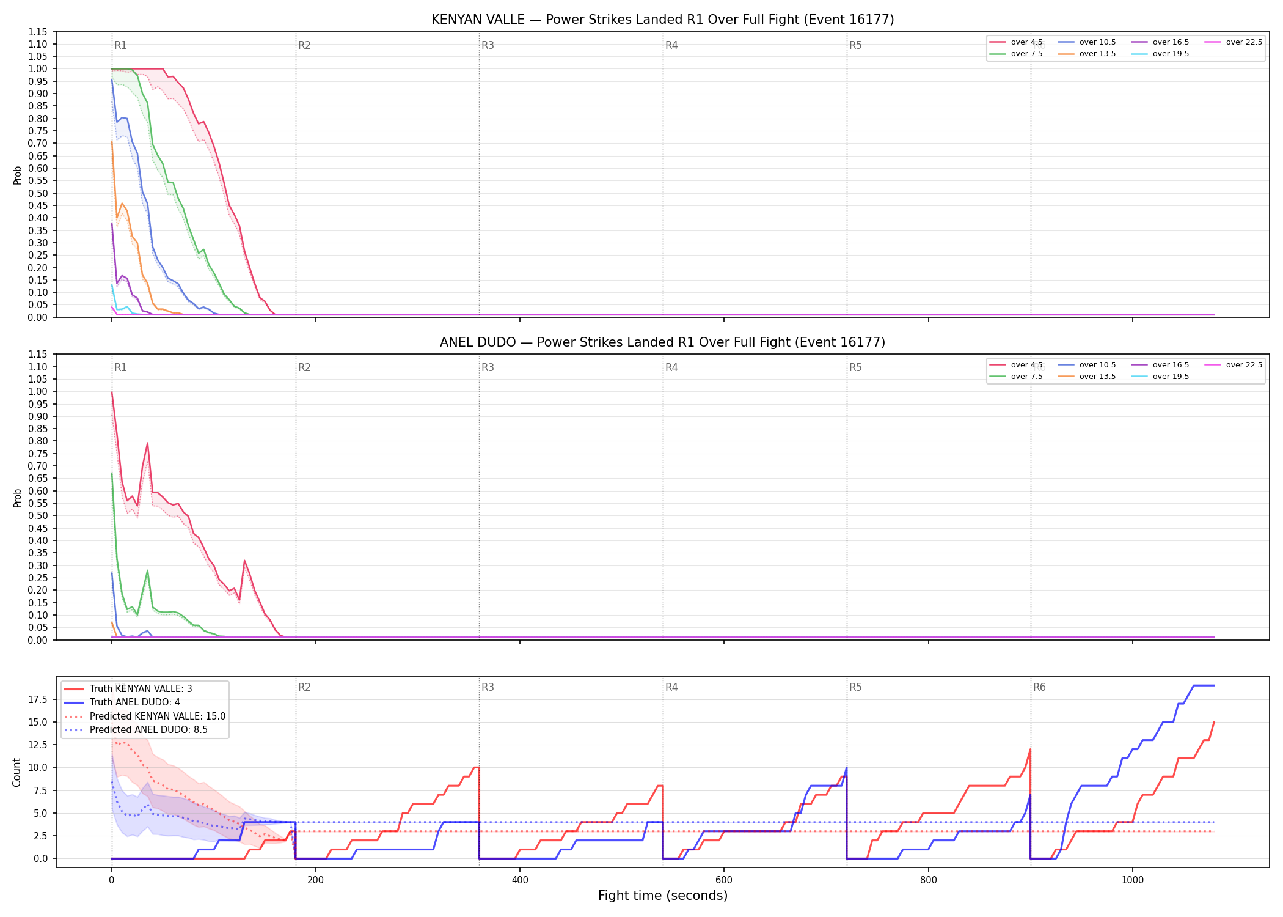Click R3 marker in KENYAN VALLE chart
The image size is (1283, 917).
click(x=488, y=45)
